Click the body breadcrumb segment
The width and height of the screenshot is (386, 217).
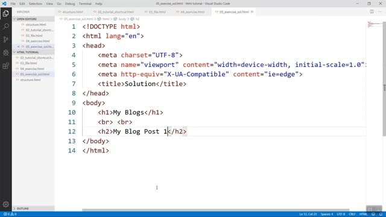(x=122, y=19)
